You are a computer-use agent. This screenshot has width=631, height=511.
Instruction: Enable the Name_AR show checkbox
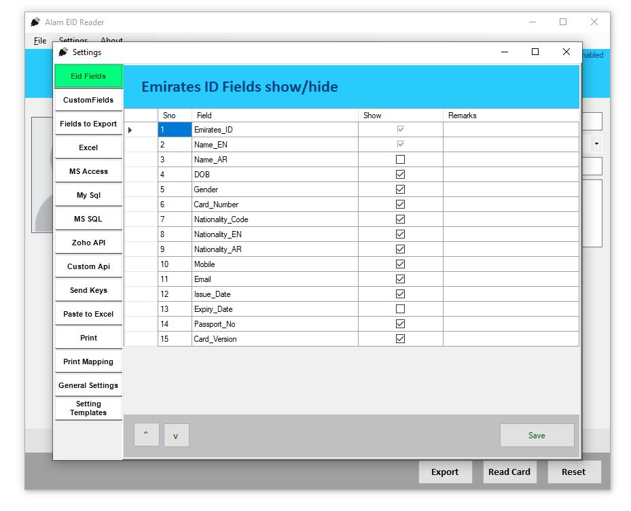[x=400, y=160]
